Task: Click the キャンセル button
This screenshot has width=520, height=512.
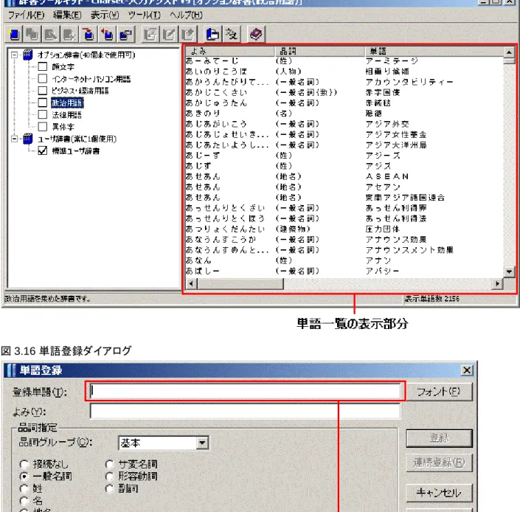Action: [x=439, y=493]
